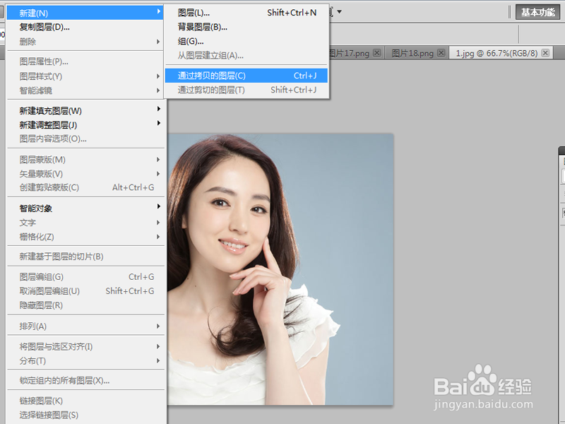The height and width of the screenshot is (424, 565).
Task: Open 删除 submenu
Action: coord(85,42)
